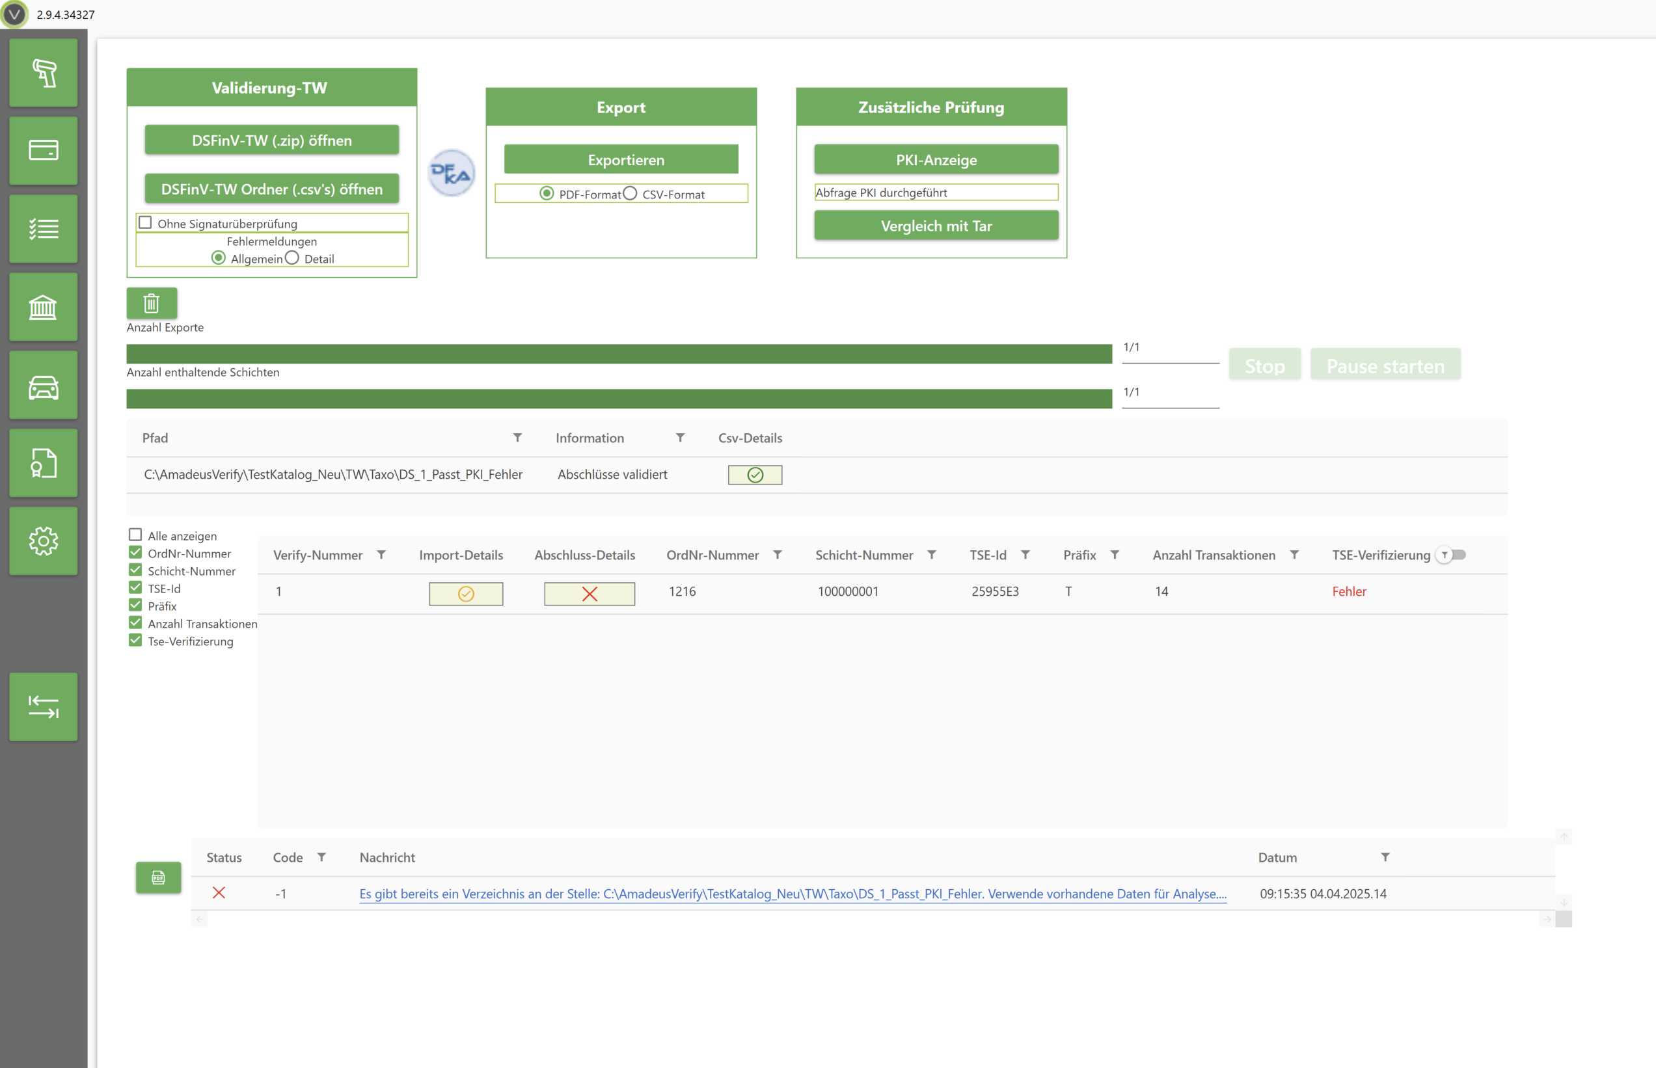1656x1068 pixels.
Task: Open the wallet/card sidebar section
Action: click(x=43, y=150)
